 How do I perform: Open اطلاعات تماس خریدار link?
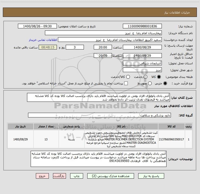click(43, 40)
